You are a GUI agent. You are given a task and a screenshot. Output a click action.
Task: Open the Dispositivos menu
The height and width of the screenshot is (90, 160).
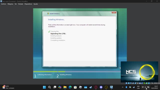28,4
